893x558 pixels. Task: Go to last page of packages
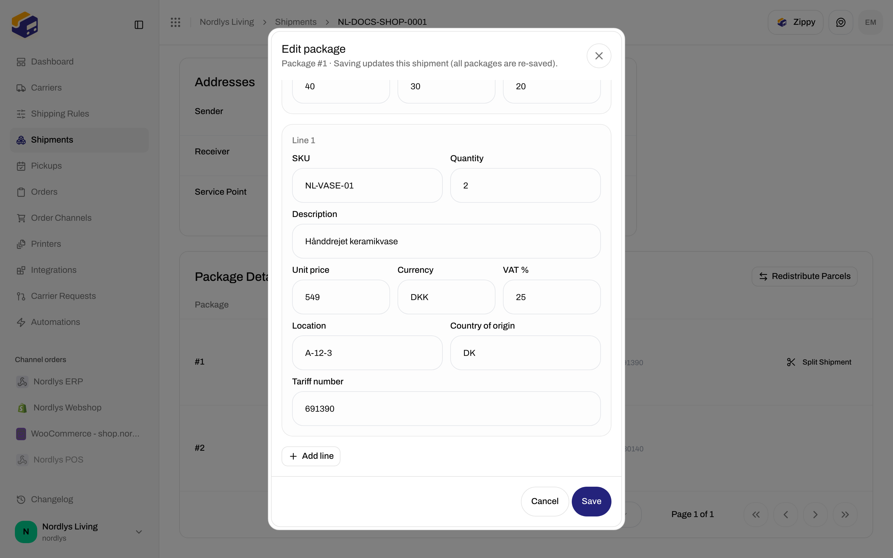pos(845,515)
